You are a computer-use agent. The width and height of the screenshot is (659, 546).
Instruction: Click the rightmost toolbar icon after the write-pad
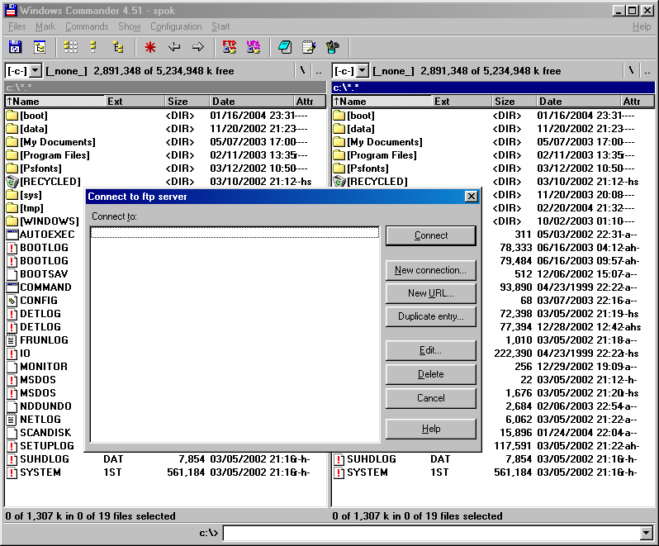click(x=333, y=47)
